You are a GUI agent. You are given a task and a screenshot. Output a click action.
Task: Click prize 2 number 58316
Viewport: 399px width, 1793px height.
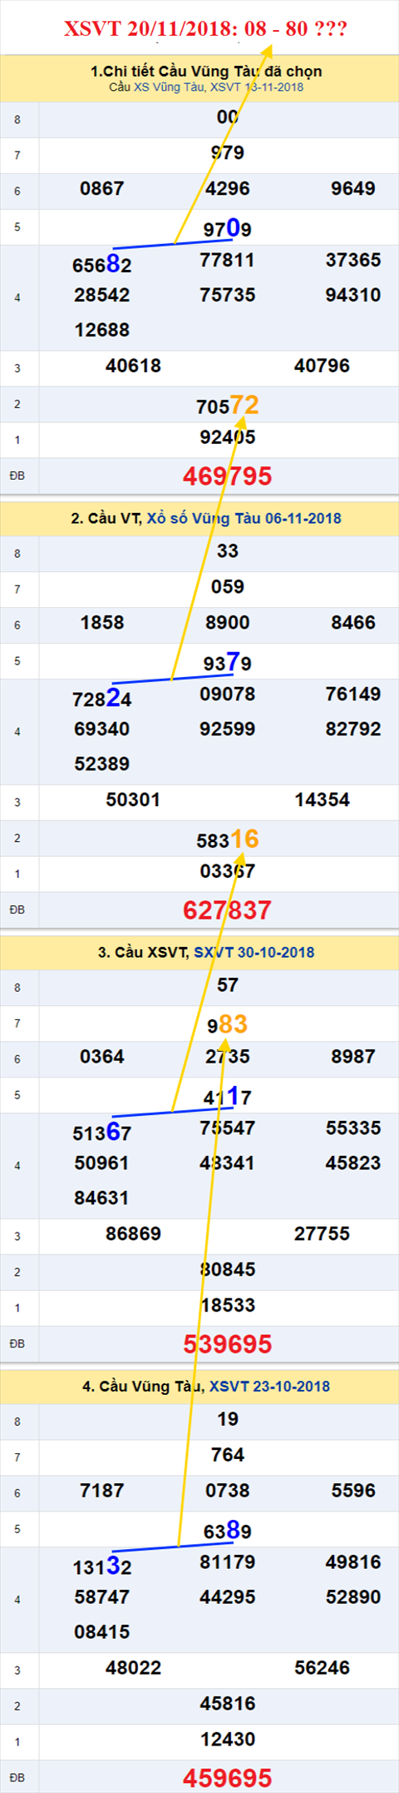tap(227, 839)
